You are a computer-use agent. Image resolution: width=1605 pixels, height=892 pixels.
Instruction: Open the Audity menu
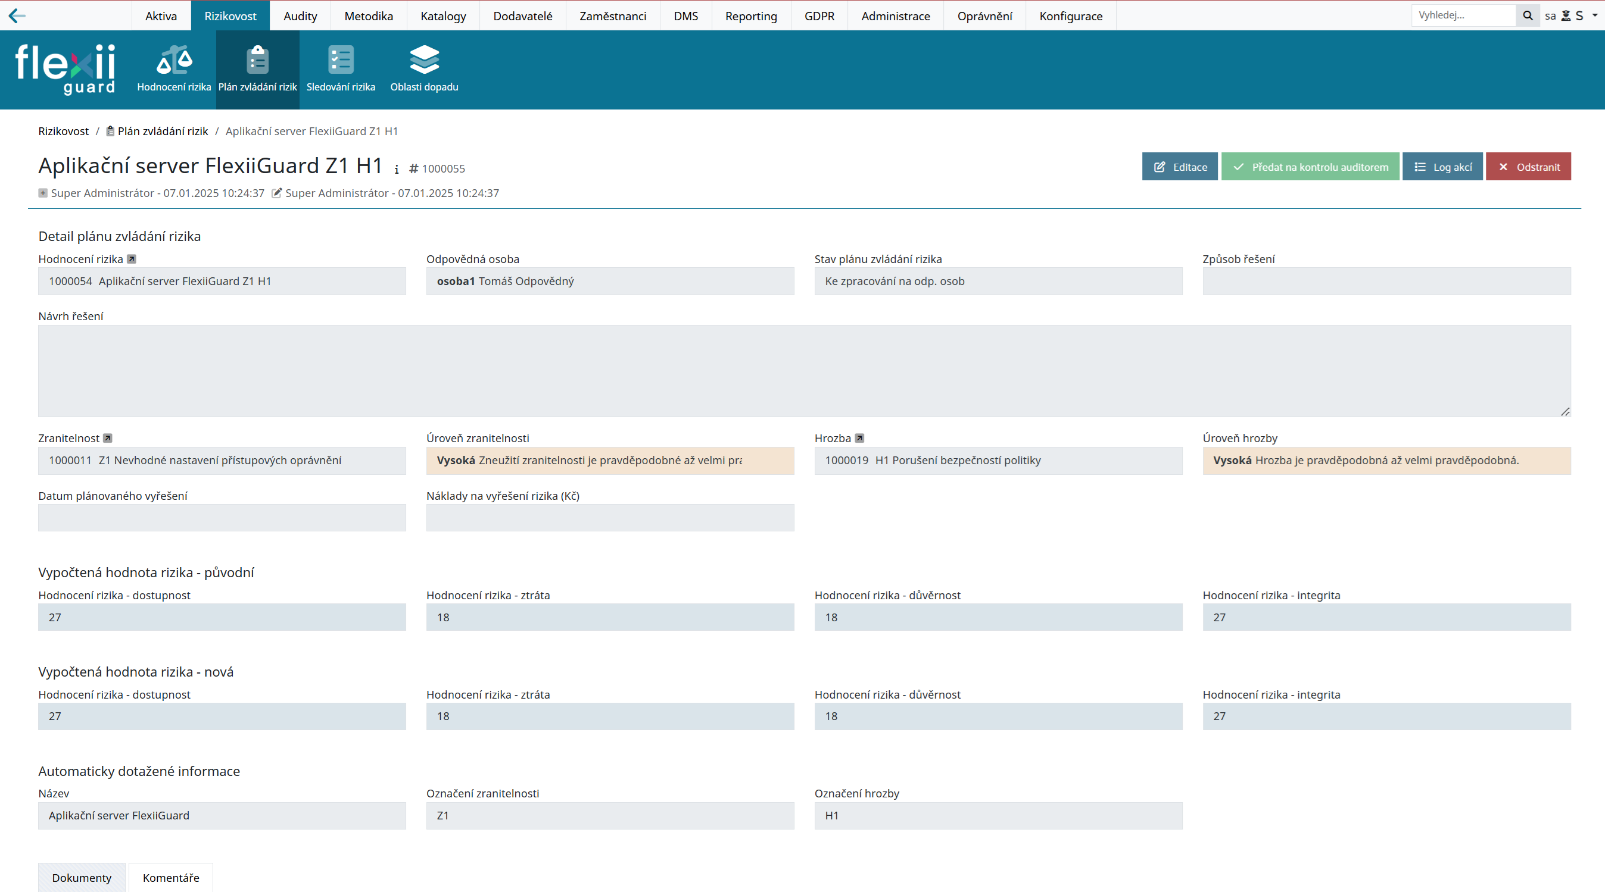coord(300,15)
